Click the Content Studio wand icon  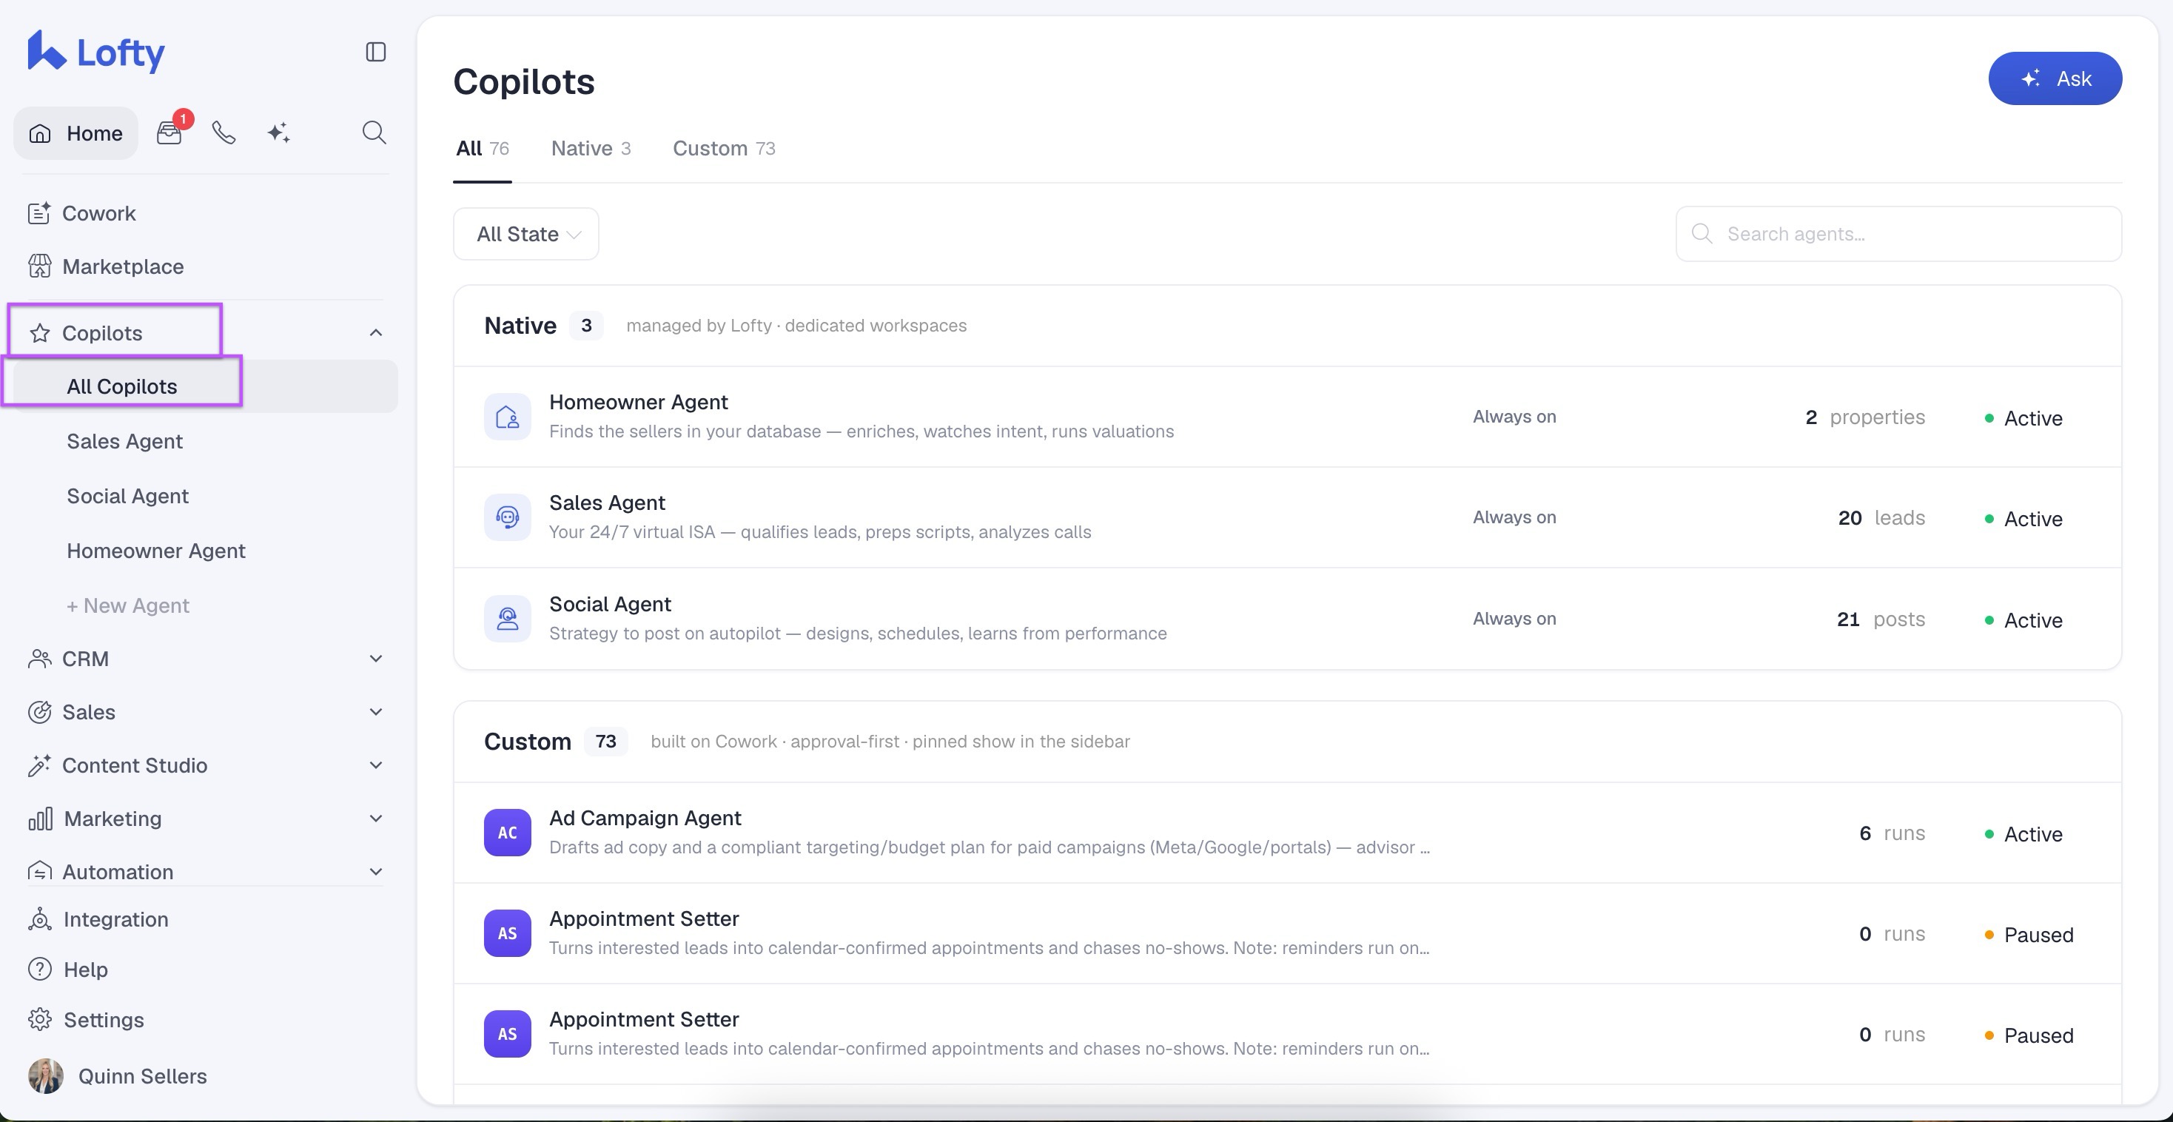coord(38,765)
